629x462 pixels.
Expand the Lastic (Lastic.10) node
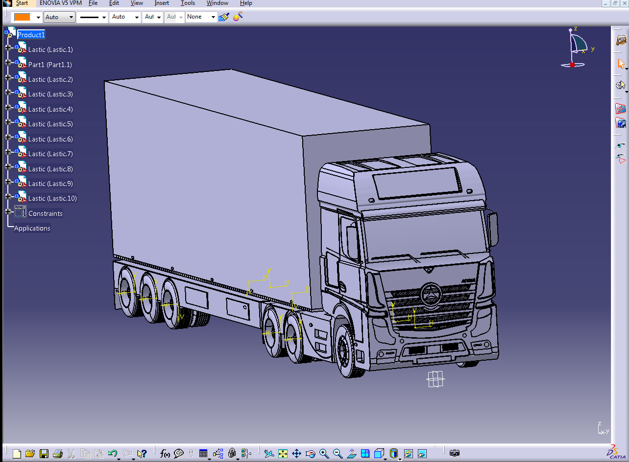tap(7, 197)
